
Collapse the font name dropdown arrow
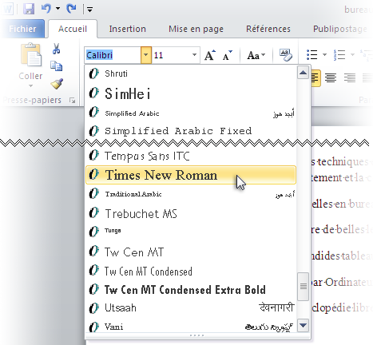[146, 55]
